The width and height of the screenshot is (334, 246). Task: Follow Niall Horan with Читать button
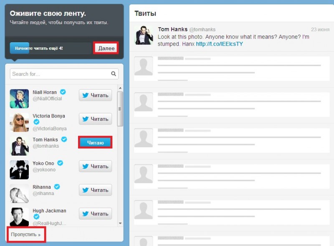click(95, 95)
